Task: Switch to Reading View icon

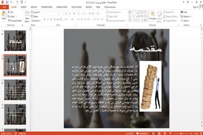Action: 165,133
